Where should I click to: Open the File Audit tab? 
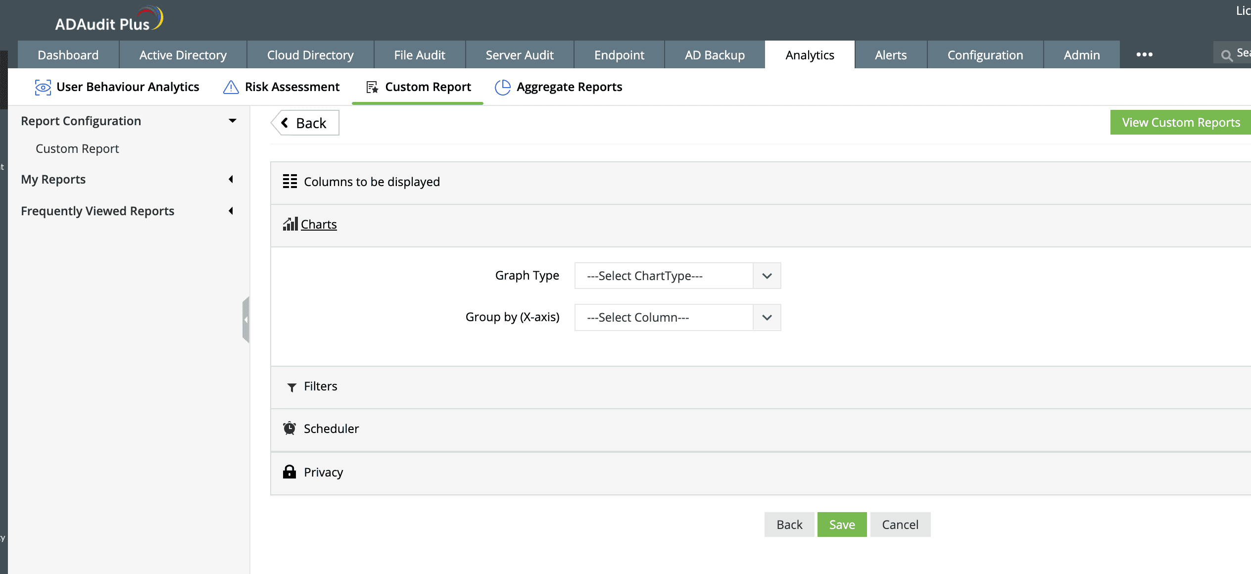click(x=419, y=55)
